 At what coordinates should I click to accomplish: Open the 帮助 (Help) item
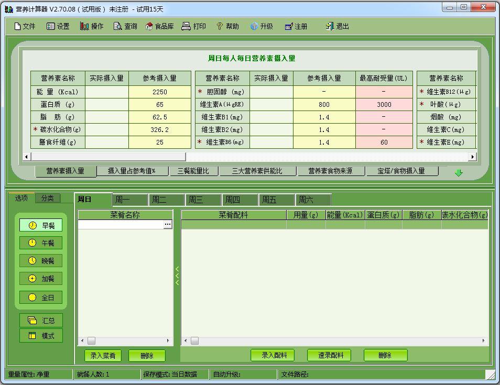(x=227, y=26)
